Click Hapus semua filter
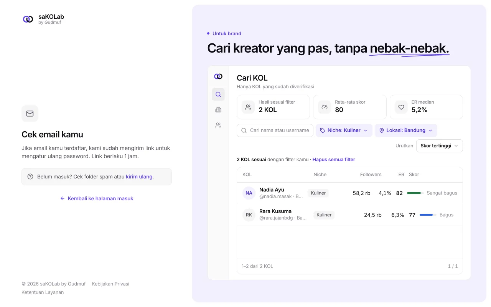The height and width of the screenshot is (307, 491). coord(334,160)
